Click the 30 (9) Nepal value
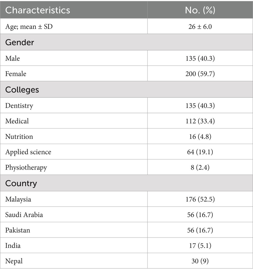The width and height of the screenshot is (253, 273). coord(200,261)
